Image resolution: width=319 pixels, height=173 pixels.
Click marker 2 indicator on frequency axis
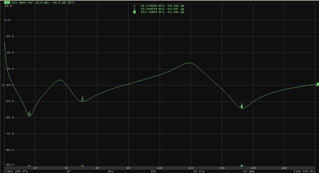point(83,166)
